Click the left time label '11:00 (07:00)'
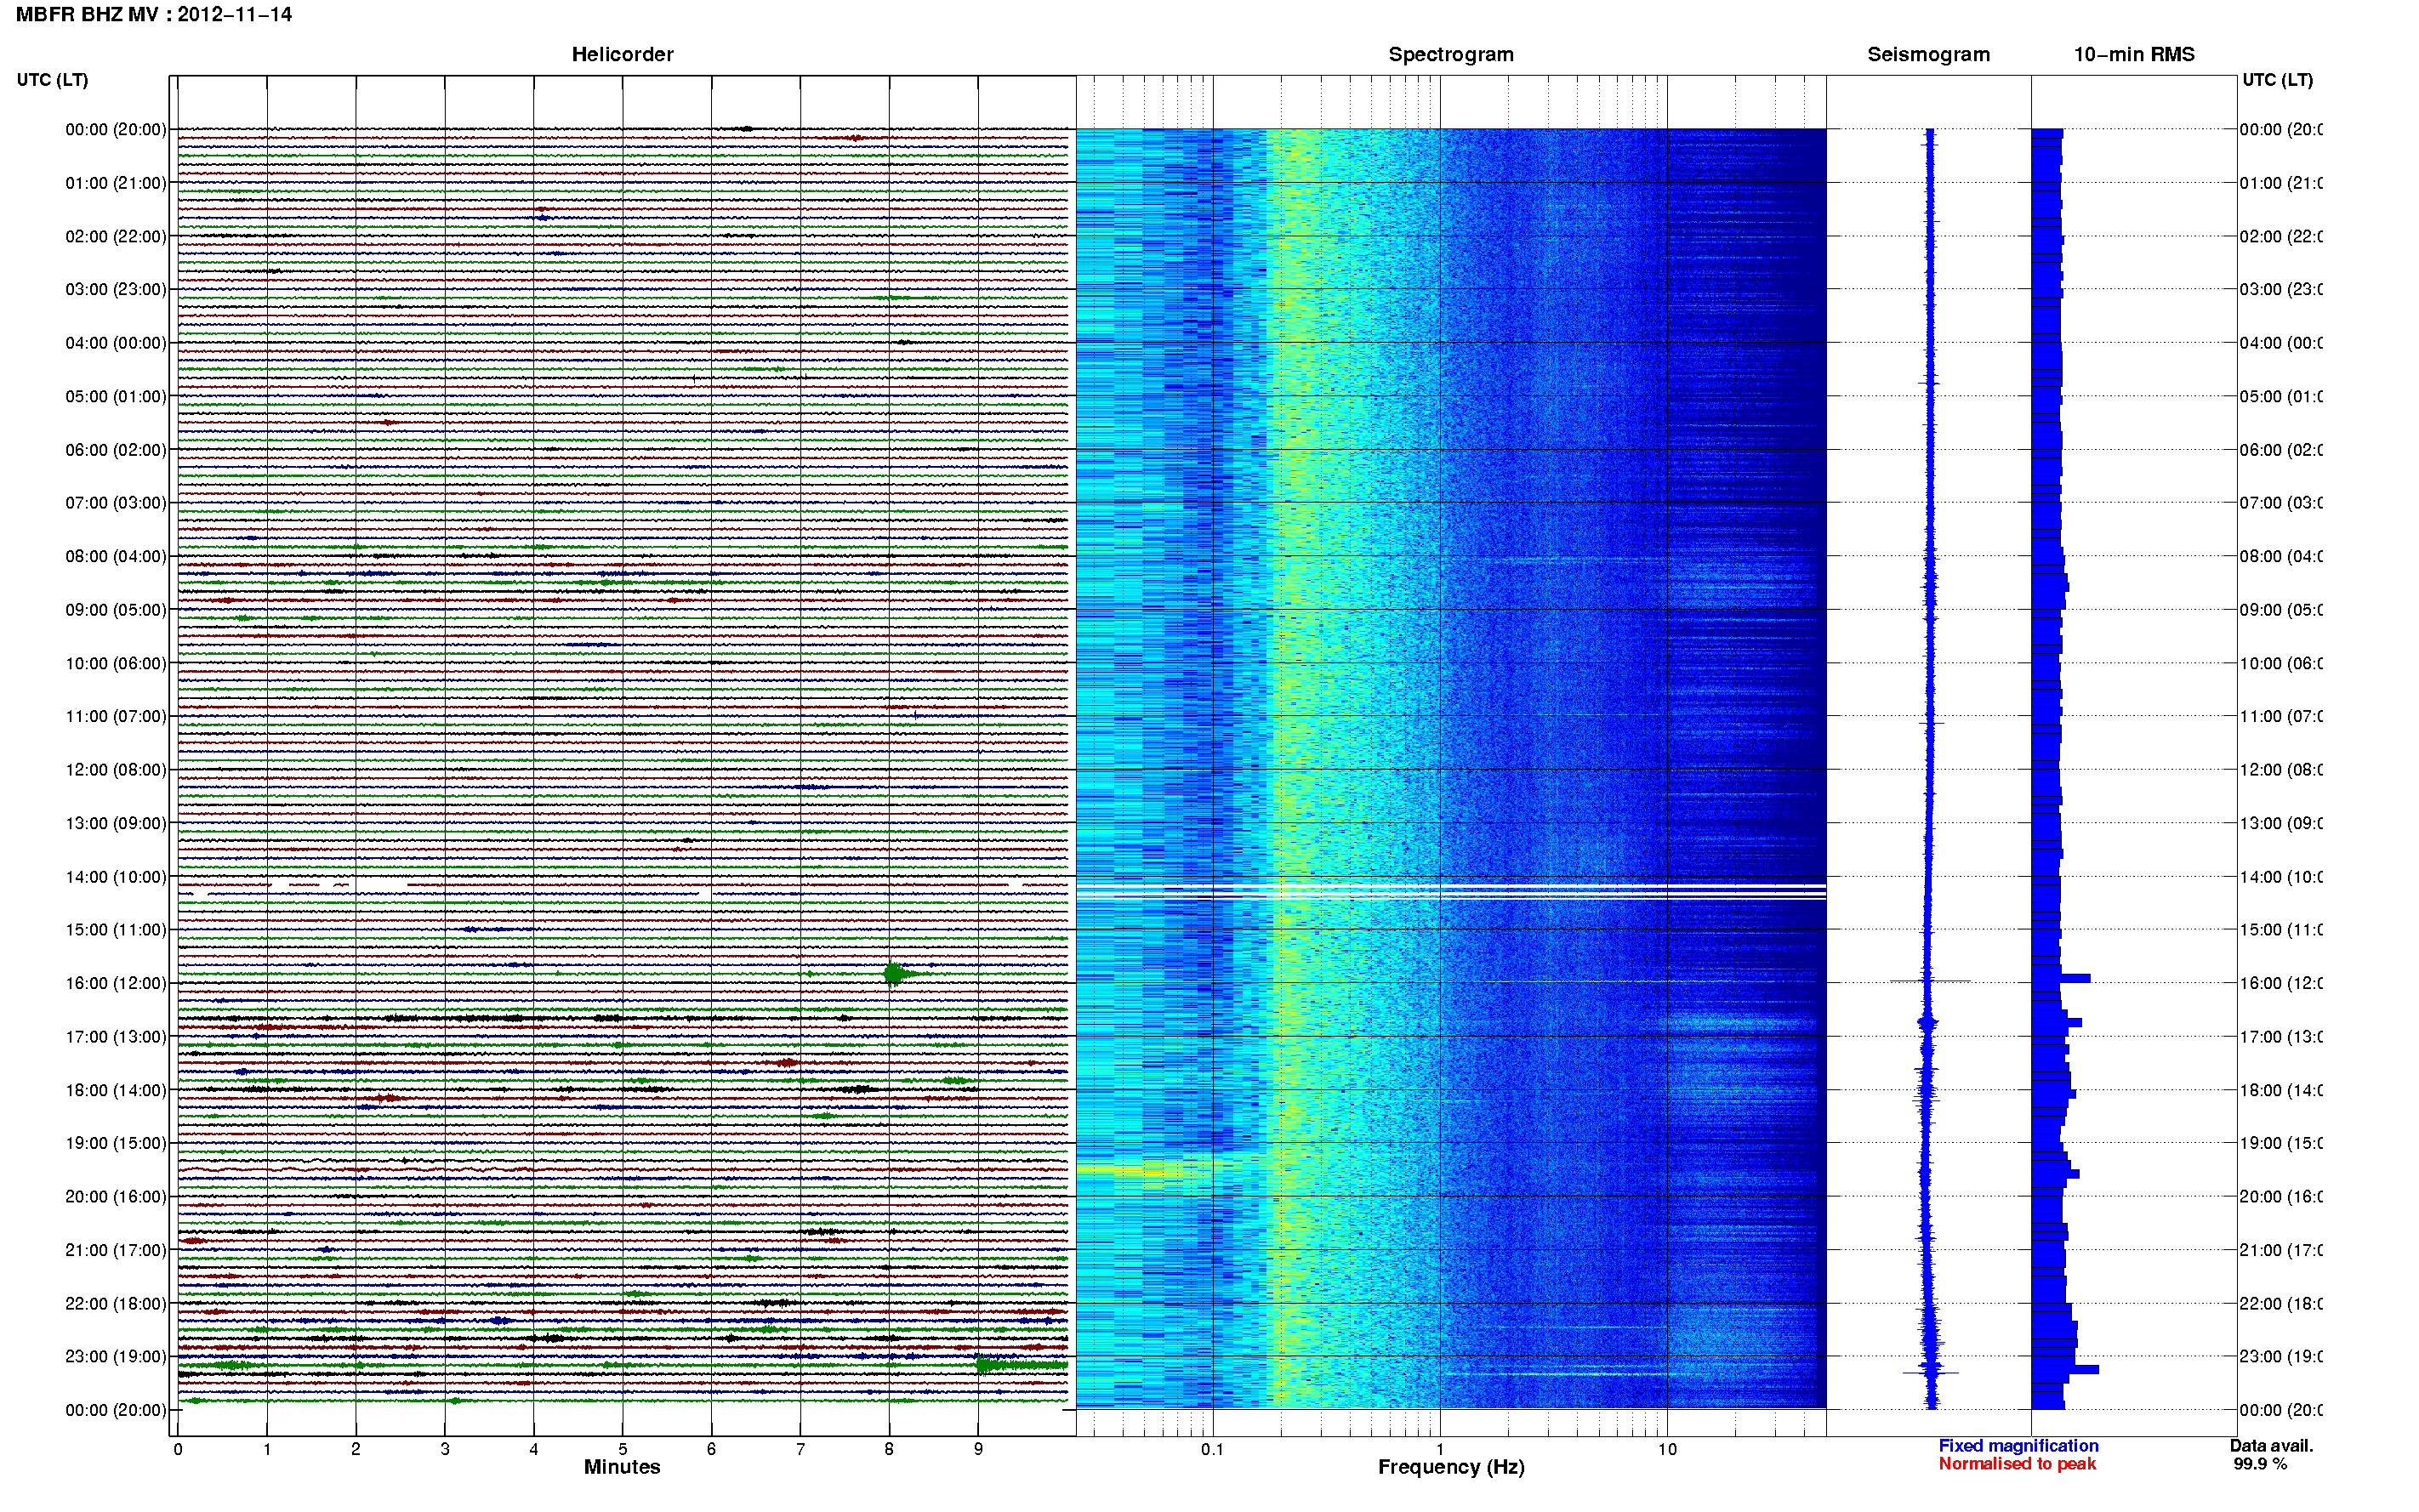 pos(116,716)
